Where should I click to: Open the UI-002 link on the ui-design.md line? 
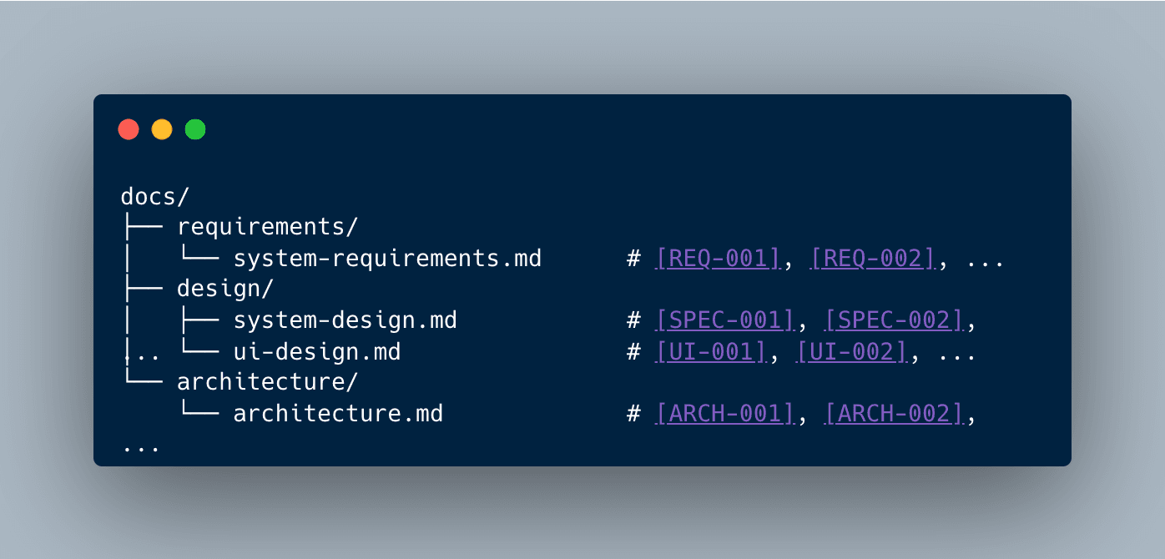(850, 351)
